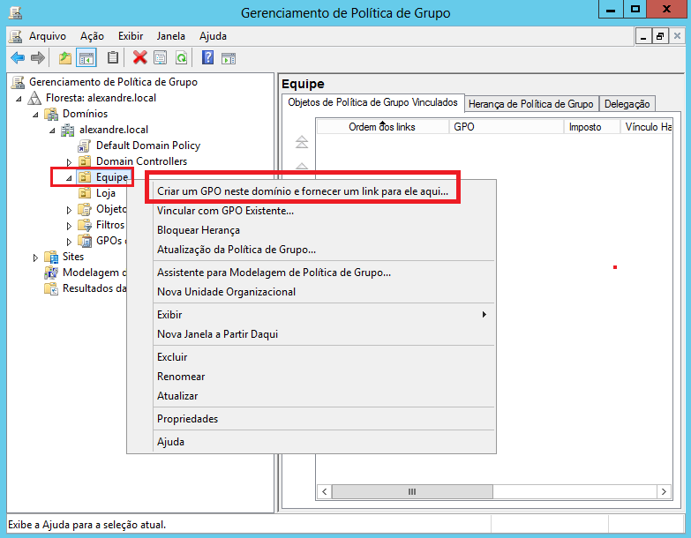Screen dimensions: 691x538
Task: Open Propriedades from the context menu
Action: tap(324, 419)
